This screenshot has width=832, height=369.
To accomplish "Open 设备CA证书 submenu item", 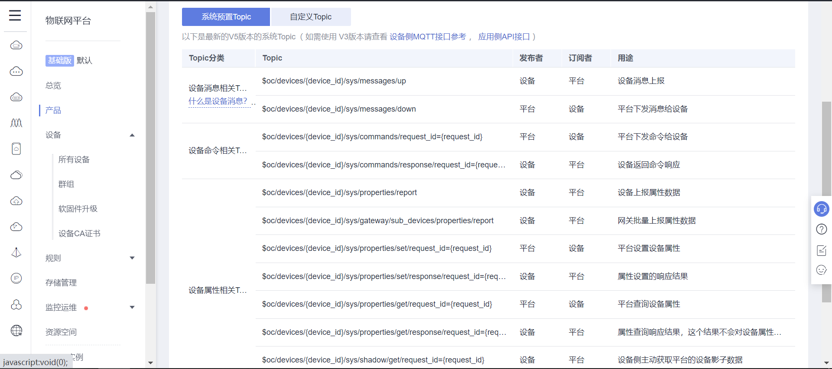I will [79, 234].
